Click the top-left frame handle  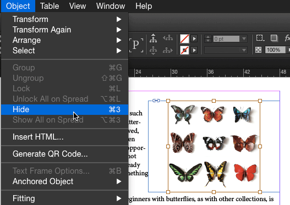(x=168, y=101)
